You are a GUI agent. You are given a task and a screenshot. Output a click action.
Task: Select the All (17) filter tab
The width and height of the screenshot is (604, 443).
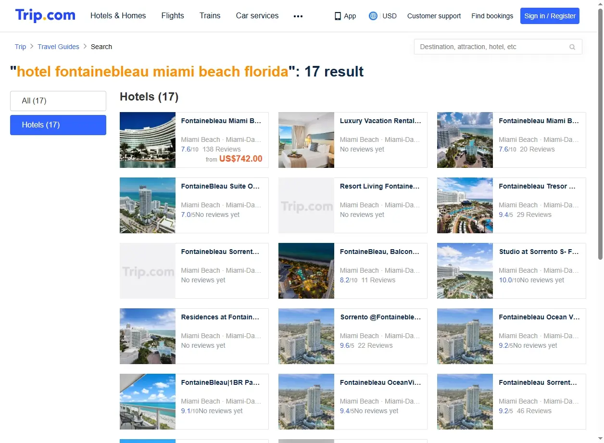coord(58,101)
